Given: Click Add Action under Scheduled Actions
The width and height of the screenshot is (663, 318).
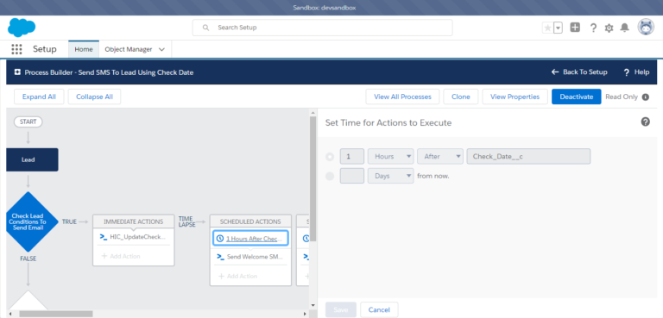Looking at the screenshot, I should (237, 276).
